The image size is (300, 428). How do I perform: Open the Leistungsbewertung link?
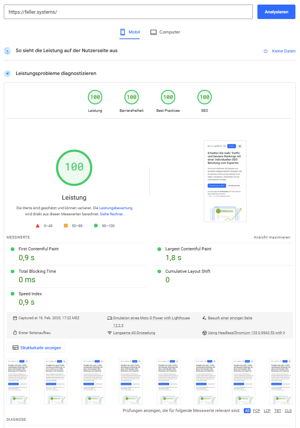[116, 208]
